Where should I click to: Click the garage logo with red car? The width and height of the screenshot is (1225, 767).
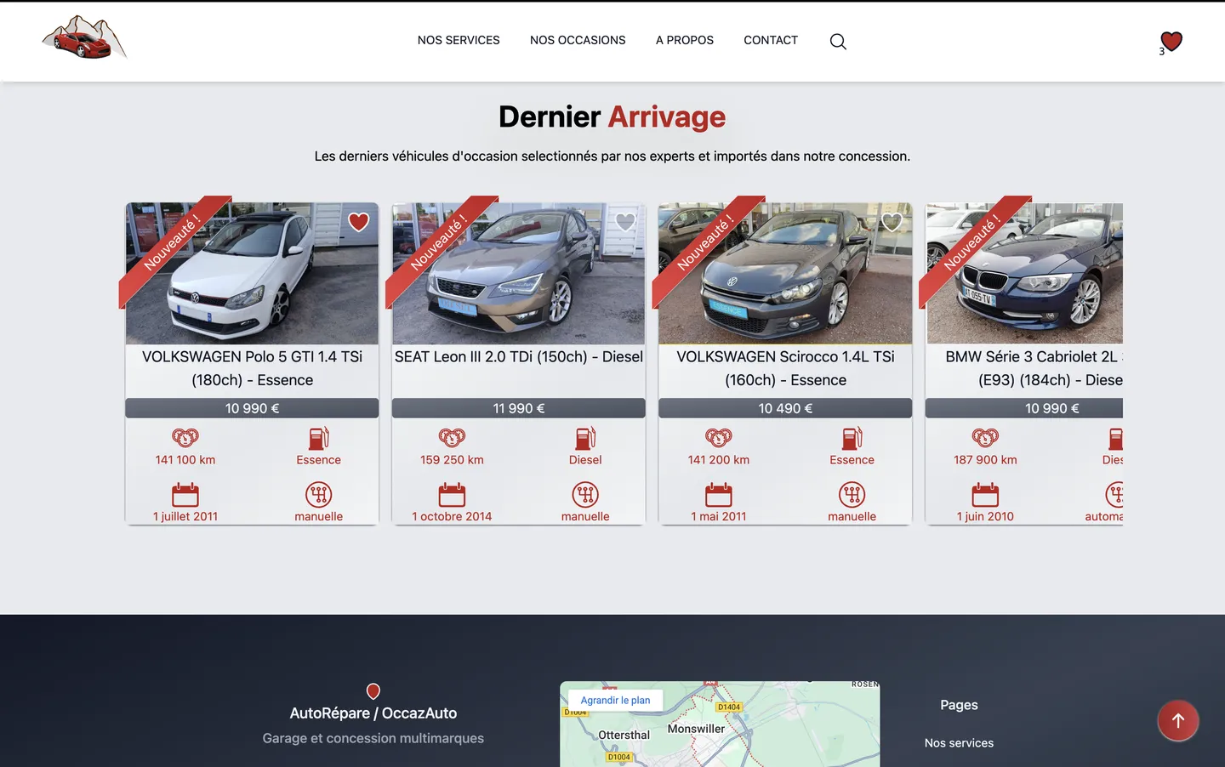coord(84,39)
